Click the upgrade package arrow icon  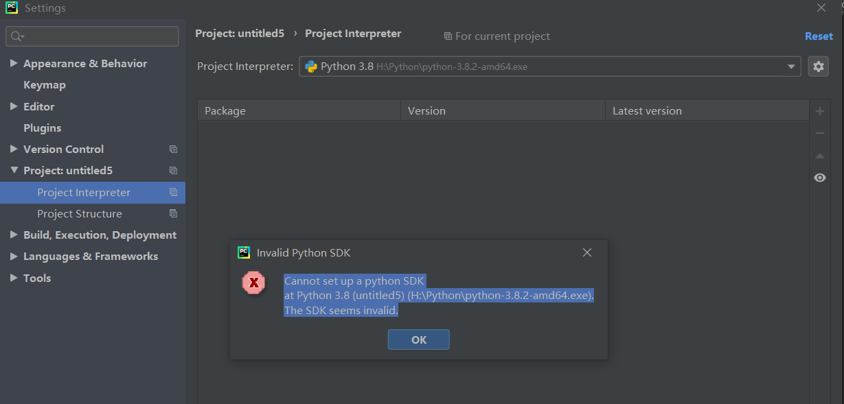pos(819,156)
